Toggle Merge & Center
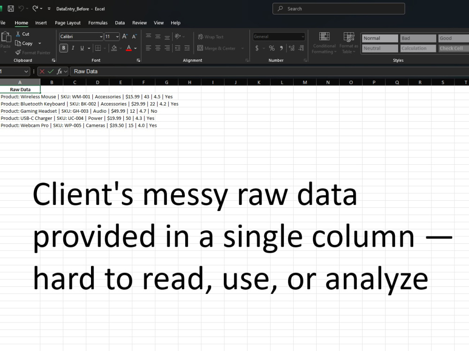Viewport: 469px width, 351px height. (x=217, y=48)
